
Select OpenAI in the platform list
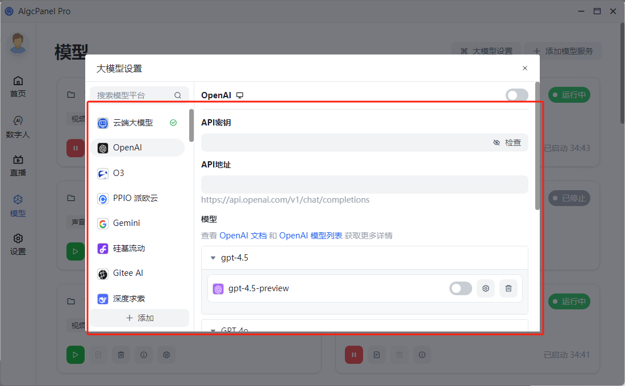(x=137, y=148)
